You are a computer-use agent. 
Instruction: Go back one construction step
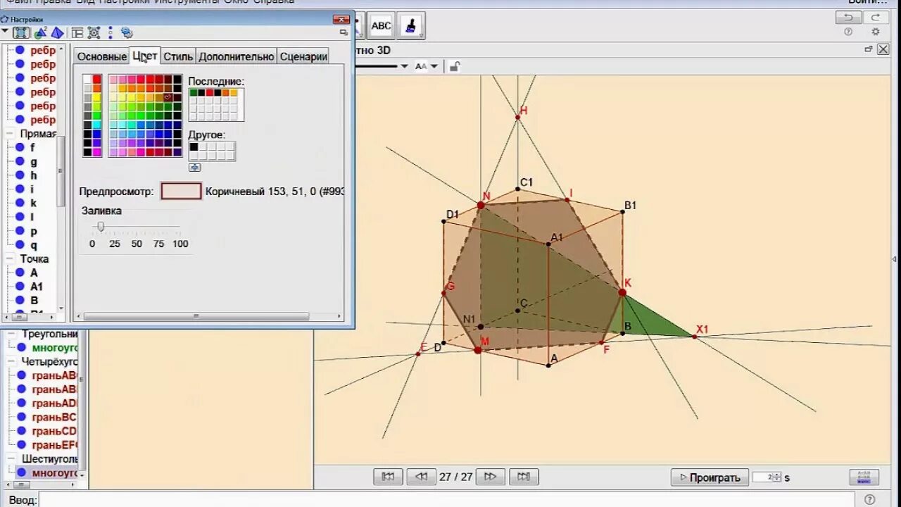click(421, 477)
